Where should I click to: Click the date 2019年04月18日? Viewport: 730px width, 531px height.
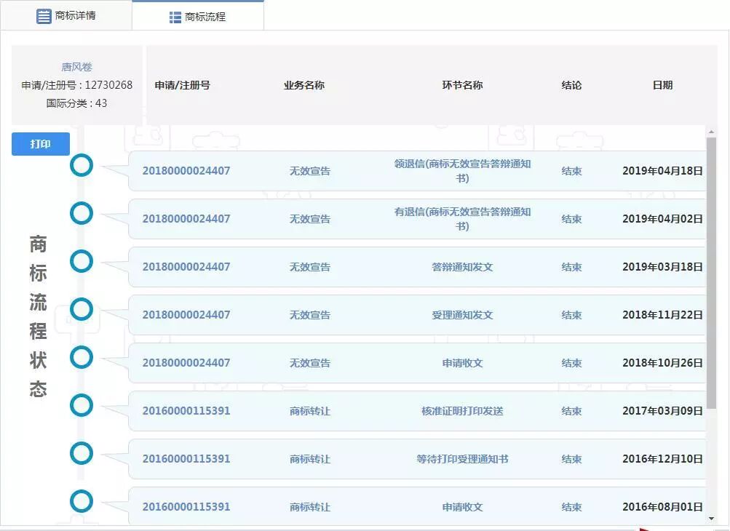coord(662,171)
